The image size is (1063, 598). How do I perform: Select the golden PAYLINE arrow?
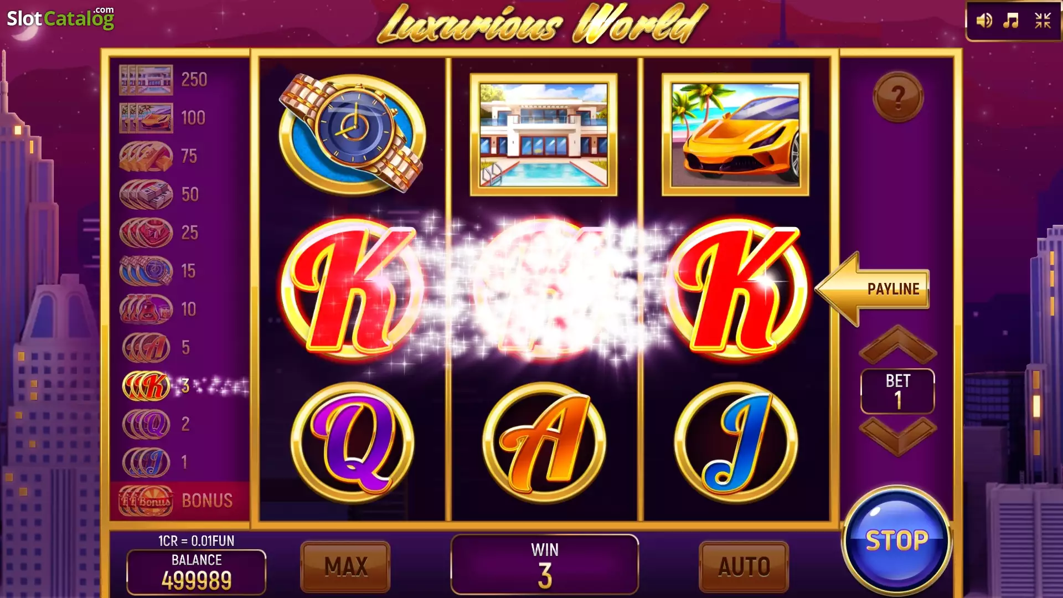coord(873,289)
